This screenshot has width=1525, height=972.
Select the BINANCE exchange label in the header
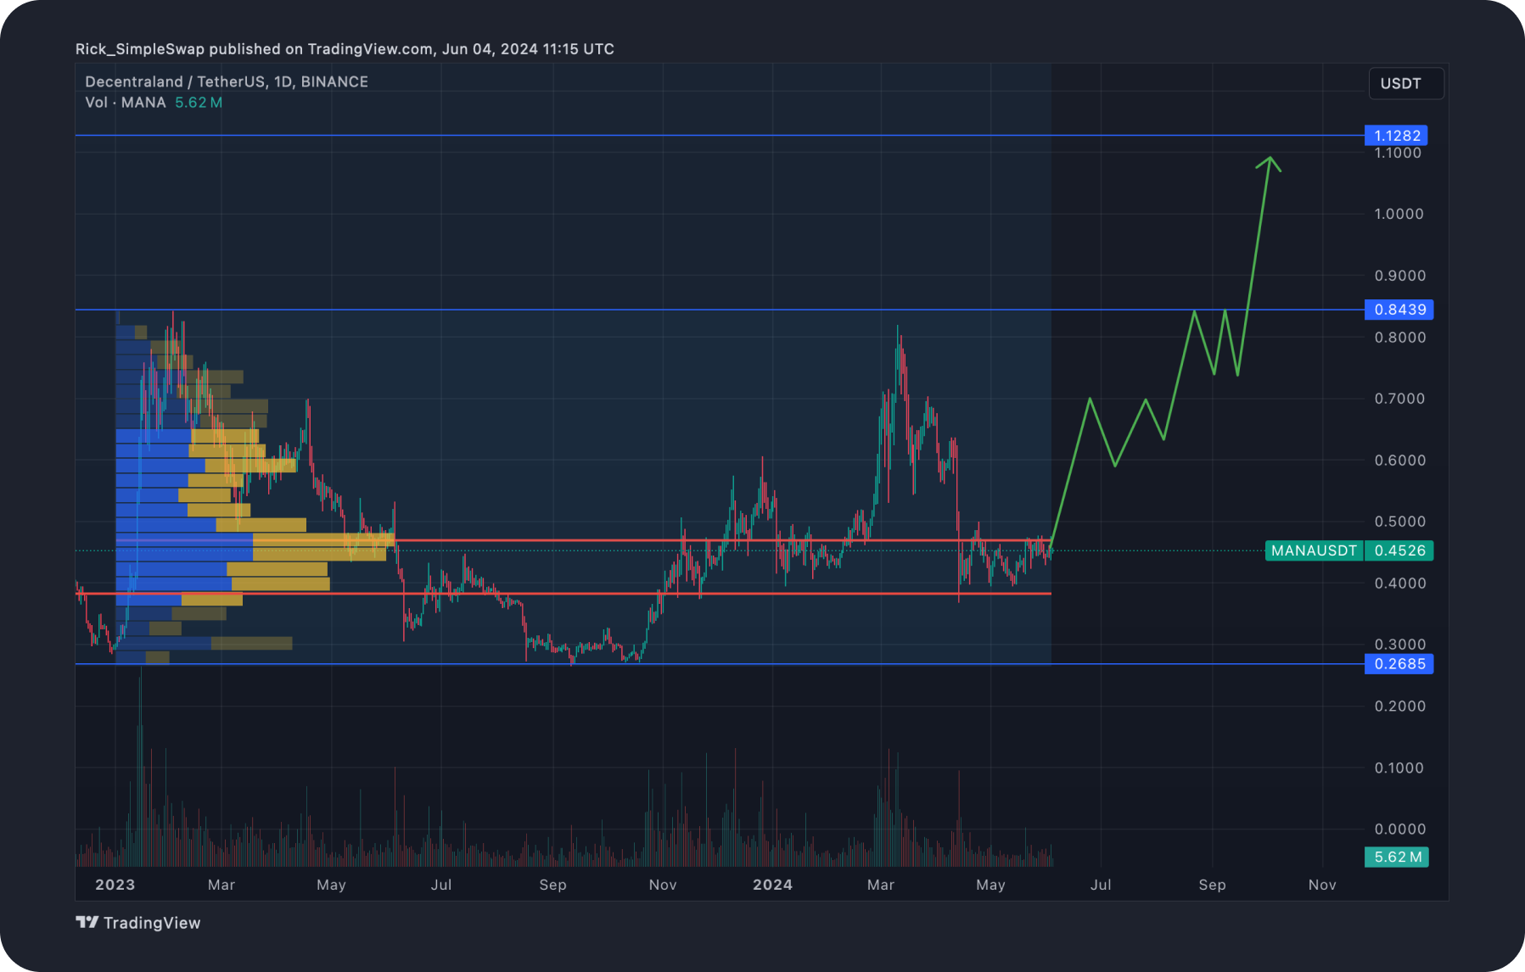tap(338, 81)
